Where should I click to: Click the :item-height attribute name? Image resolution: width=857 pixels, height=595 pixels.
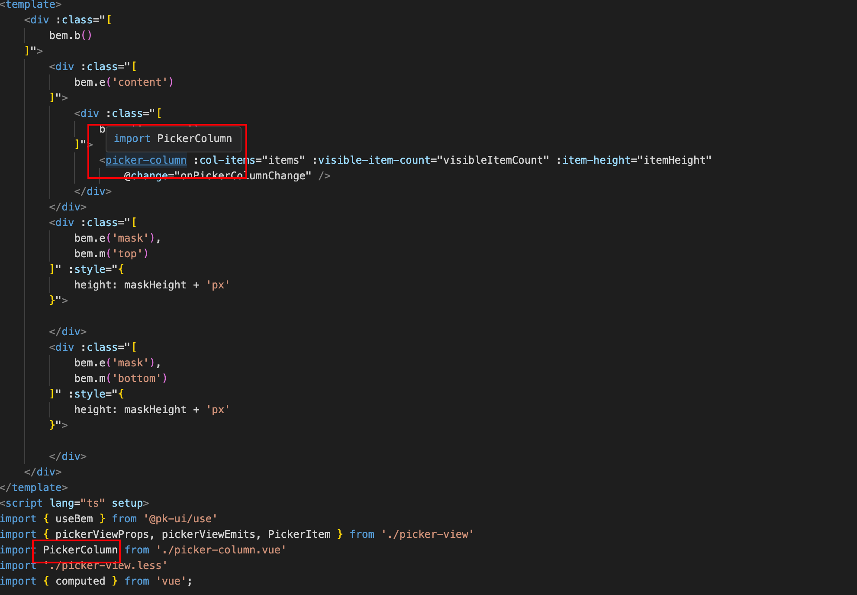[x=593, y=160]
